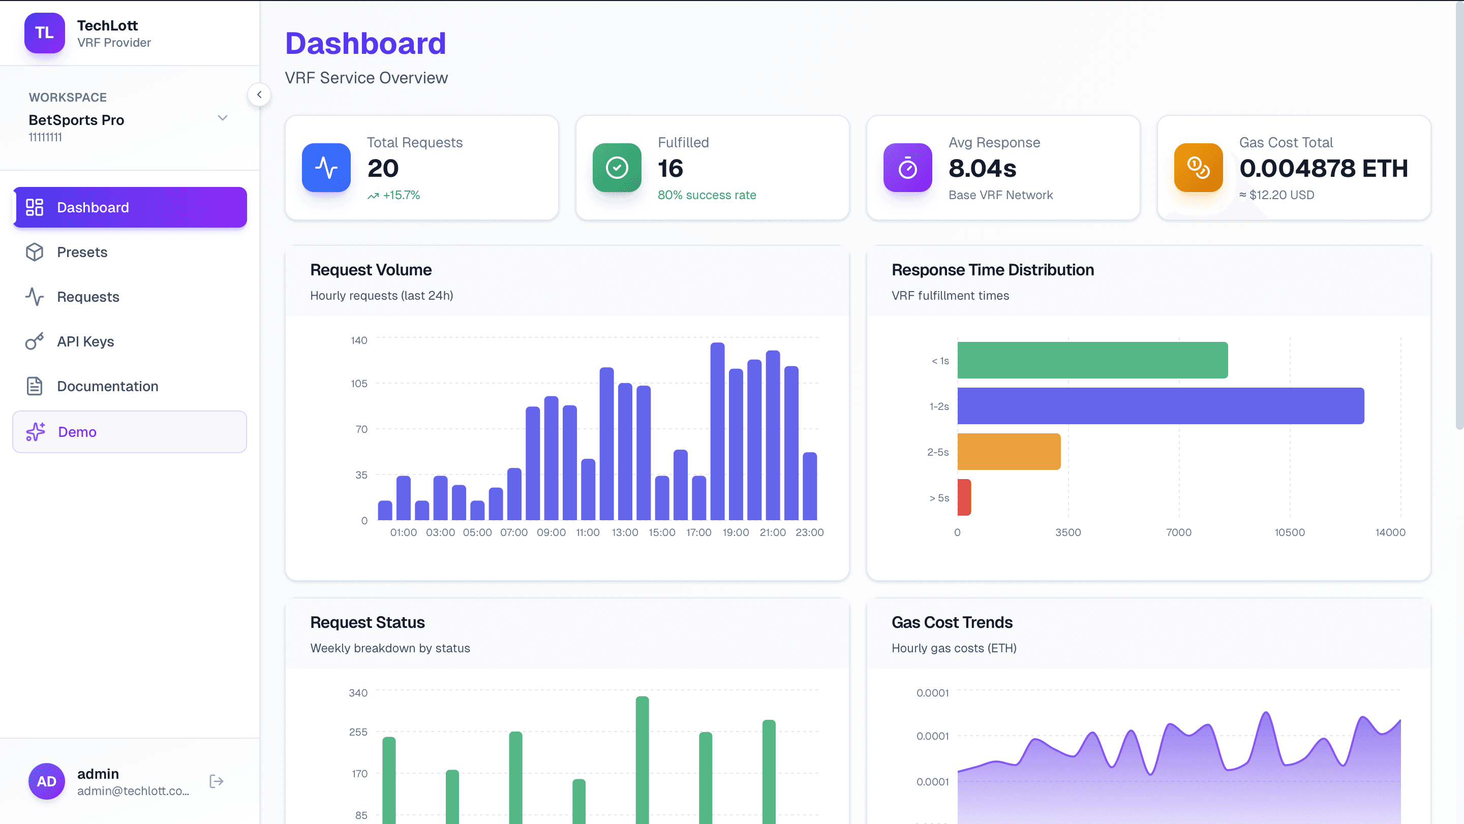The width and height of the screenshot is (1464, 824).
Task: Click the tallest Request Volume bar
Action: click(717, 432)
